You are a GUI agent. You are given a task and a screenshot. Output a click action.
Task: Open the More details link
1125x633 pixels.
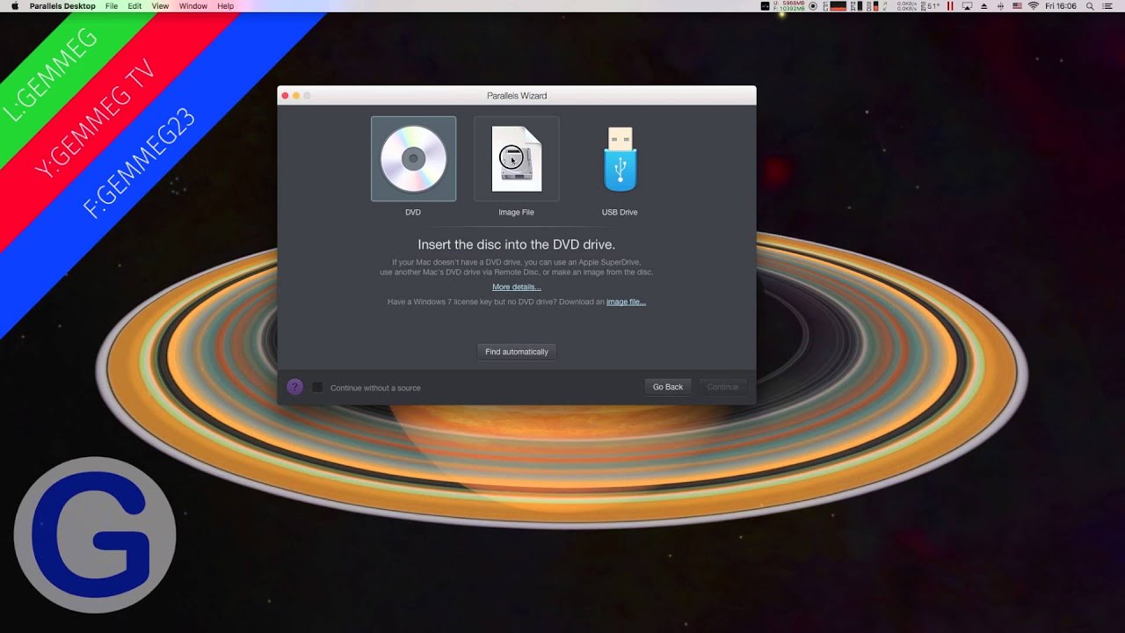tap(517, 287)
